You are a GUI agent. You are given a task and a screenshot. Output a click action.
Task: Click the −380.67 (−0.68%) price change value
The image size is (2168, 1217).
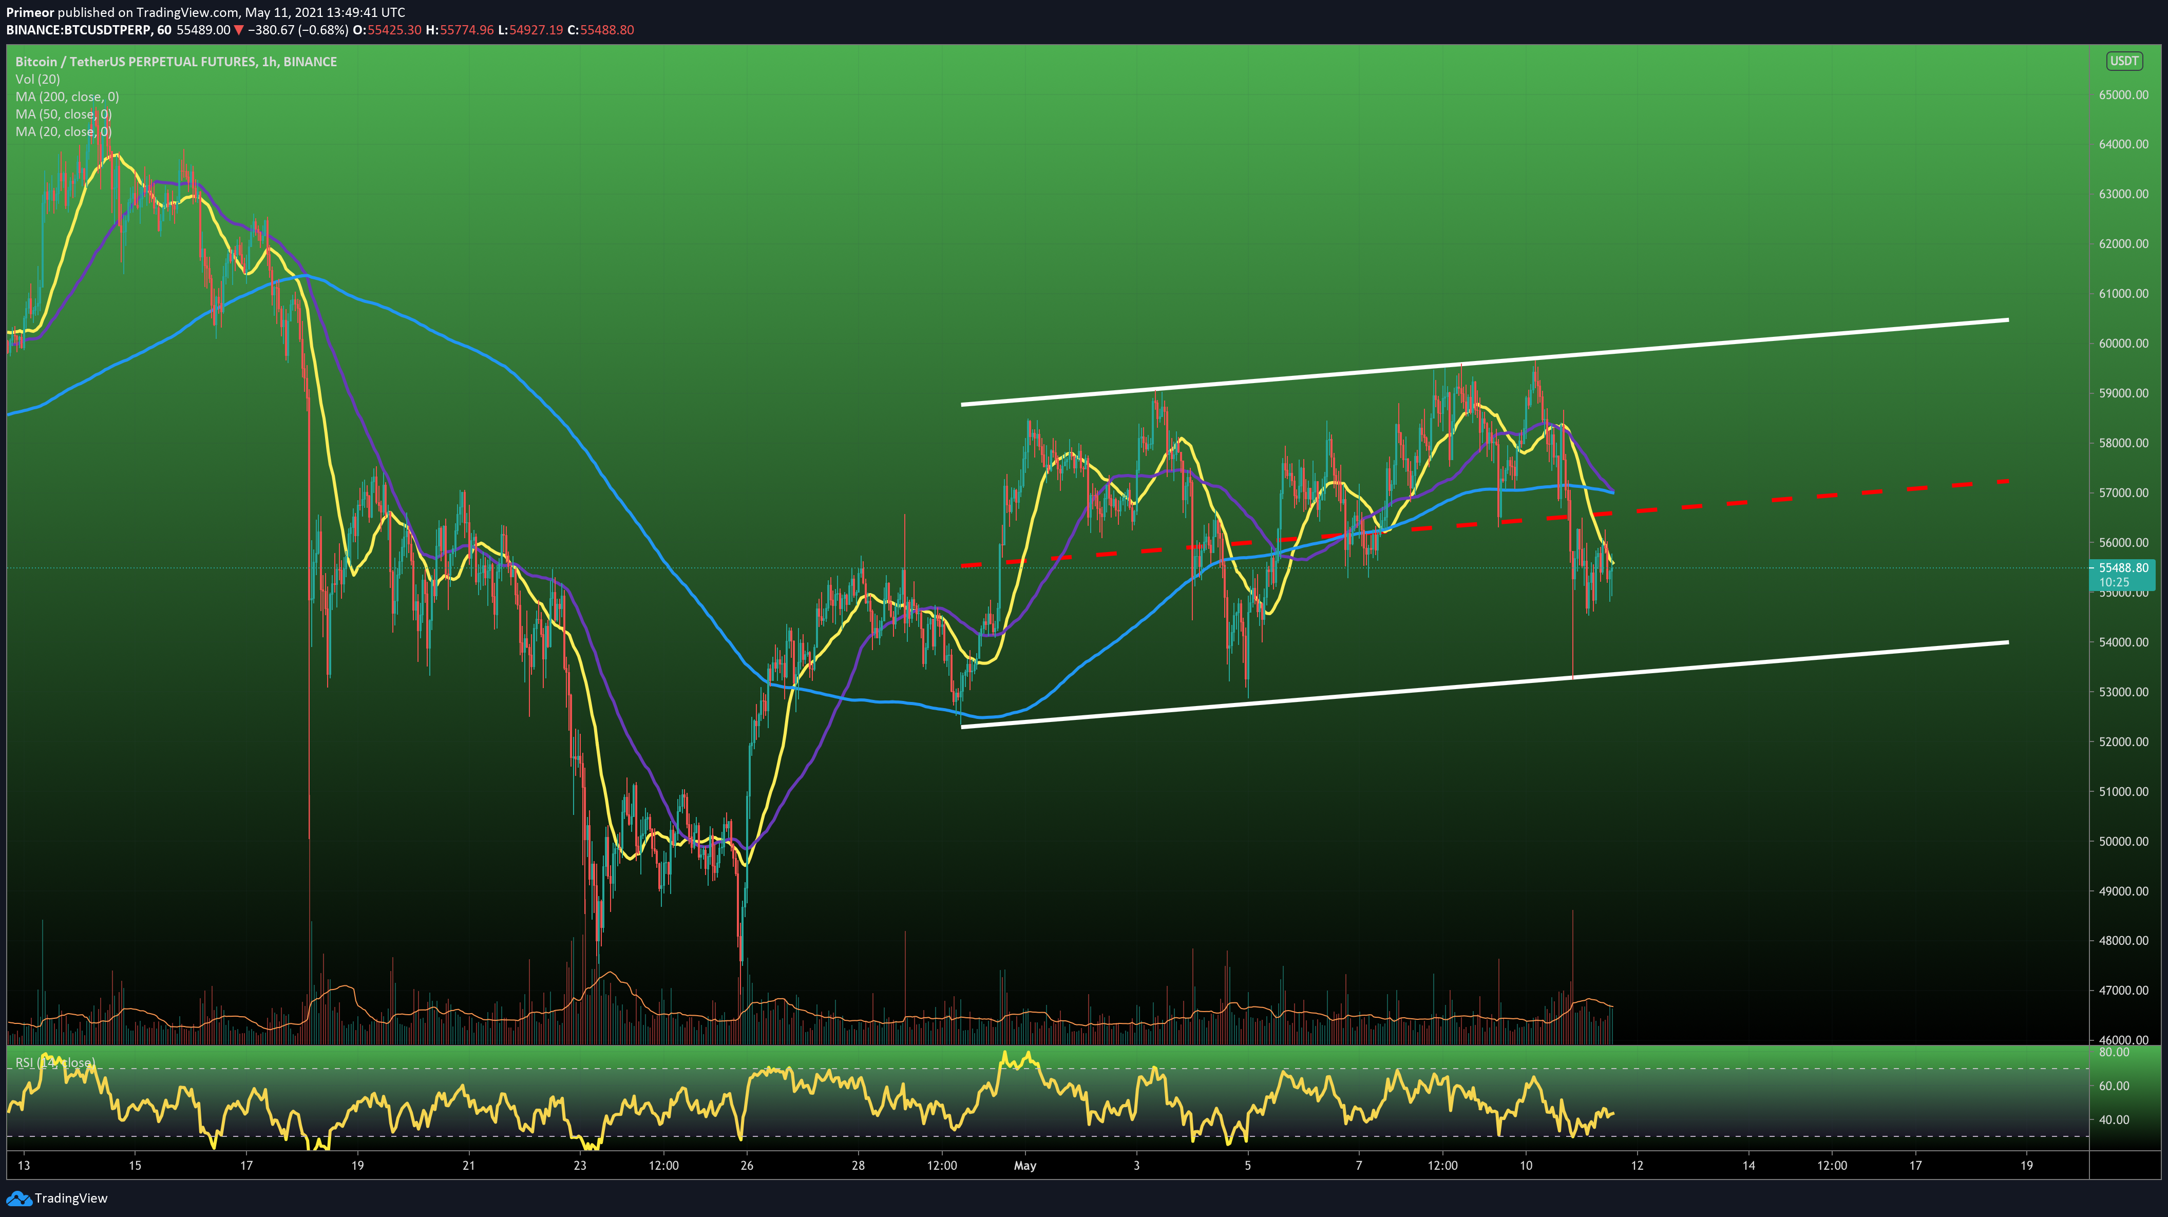coord(297,30)
